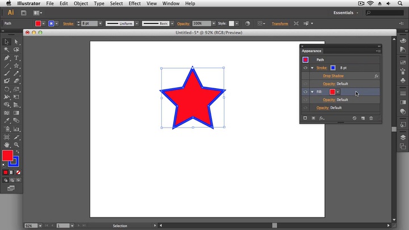Screen dimensions: 409x230
Task: Click the stroke weight 8 pt field
Action: [88, 23]
